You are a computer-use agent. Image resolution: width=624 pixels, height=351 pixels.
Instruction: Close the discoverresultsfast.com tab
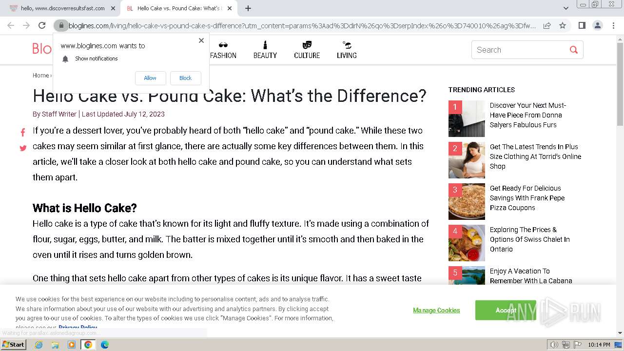(113, 8)
